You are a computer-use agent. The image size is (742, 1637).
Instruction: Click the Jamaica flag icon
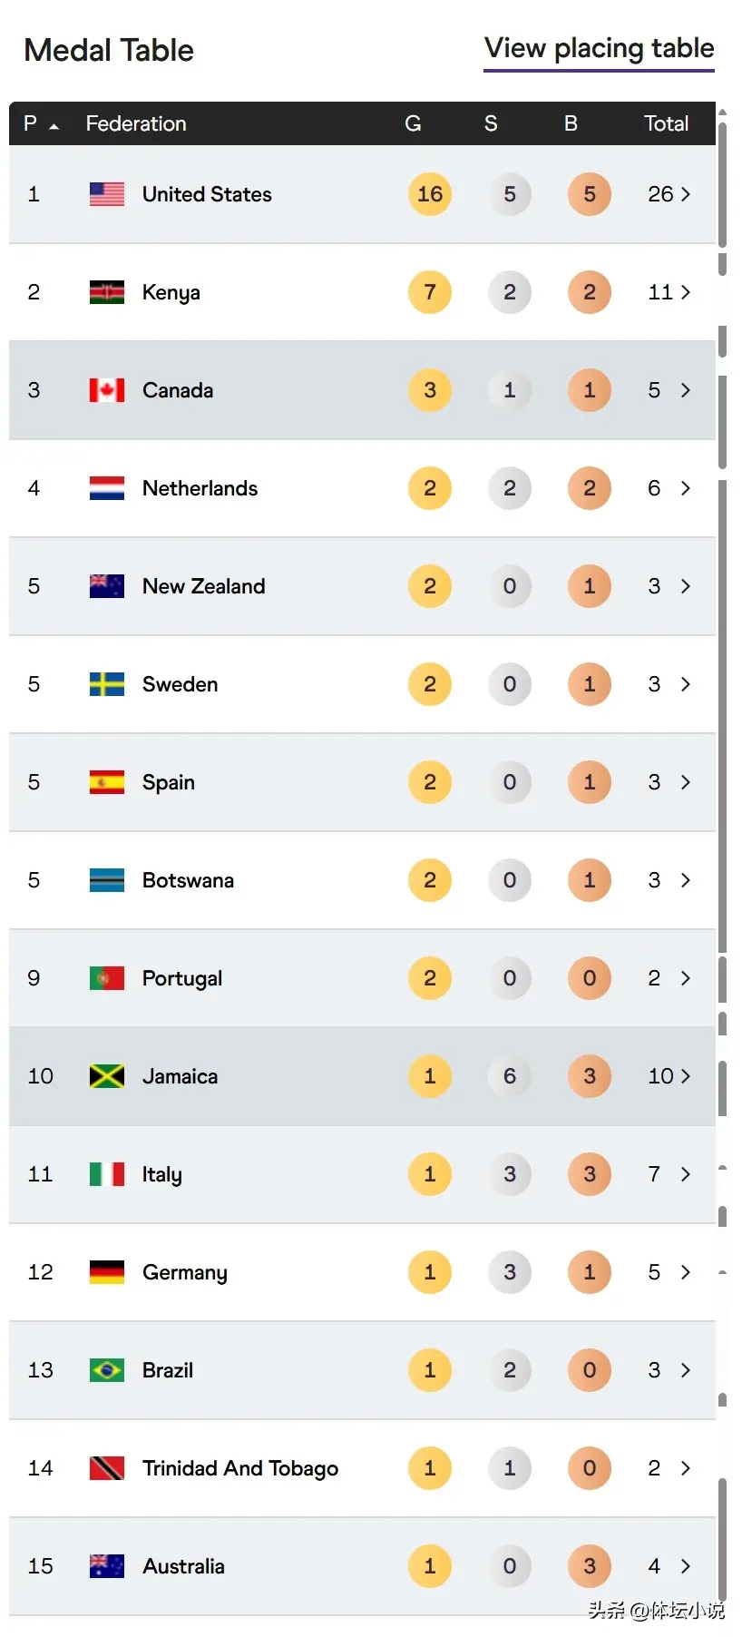(x=105, y=1076)
